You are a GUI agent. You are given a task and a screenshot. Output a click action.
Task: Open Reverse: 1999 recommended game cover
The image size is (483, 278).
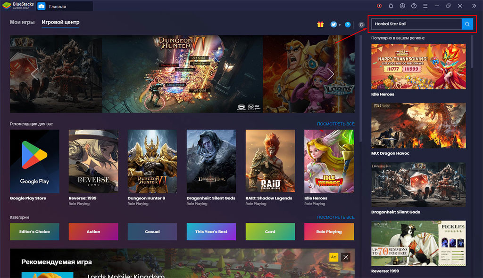coord(93,161)
